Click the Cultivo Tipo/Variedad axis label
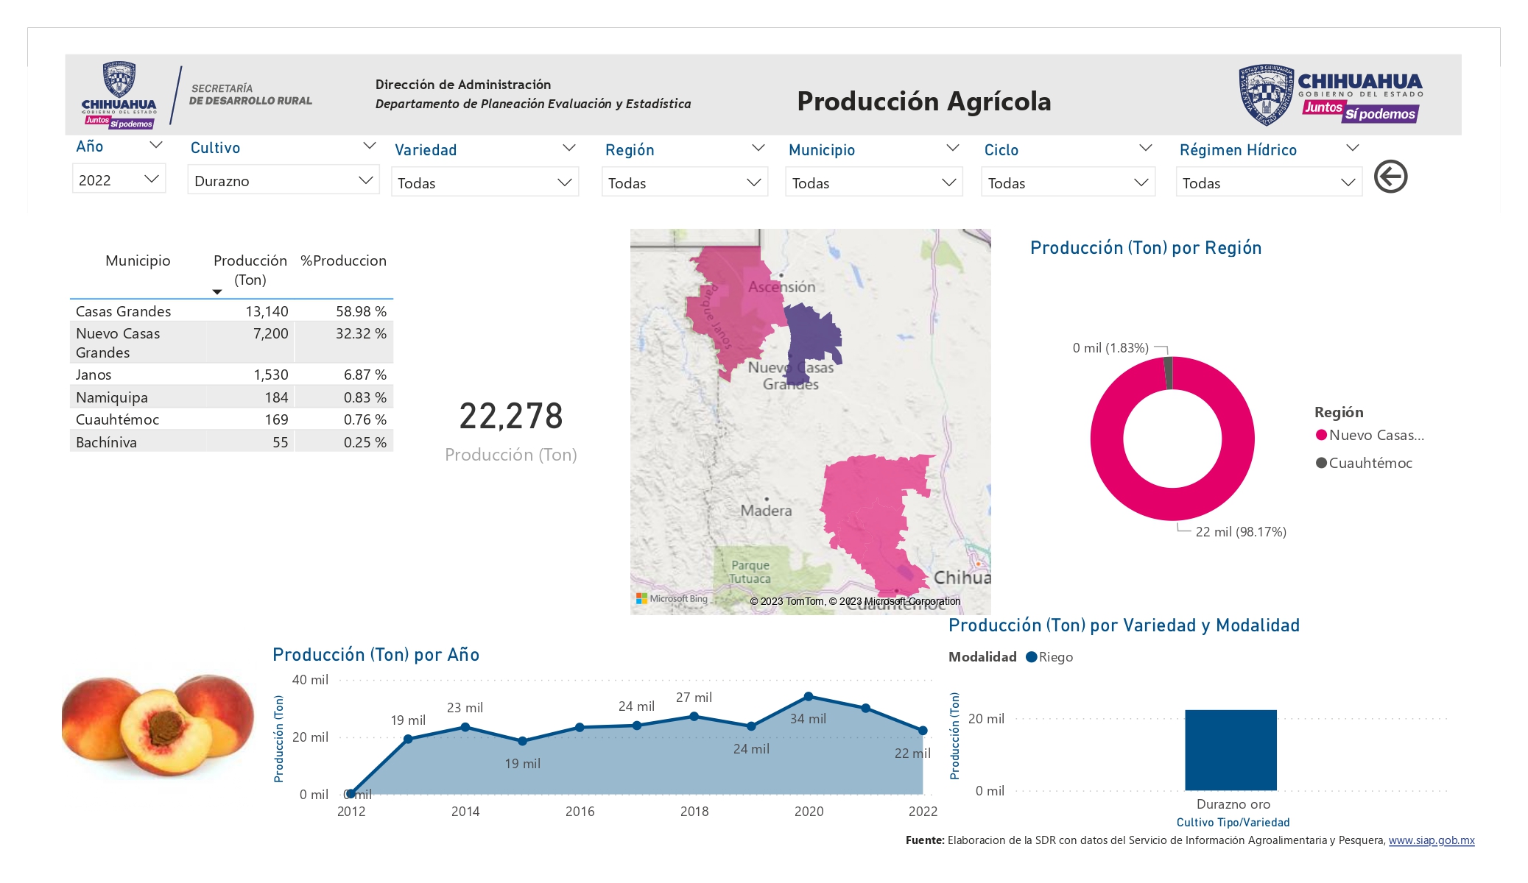This screenshot has height=883, width=1528. [x=1233, y=823]
